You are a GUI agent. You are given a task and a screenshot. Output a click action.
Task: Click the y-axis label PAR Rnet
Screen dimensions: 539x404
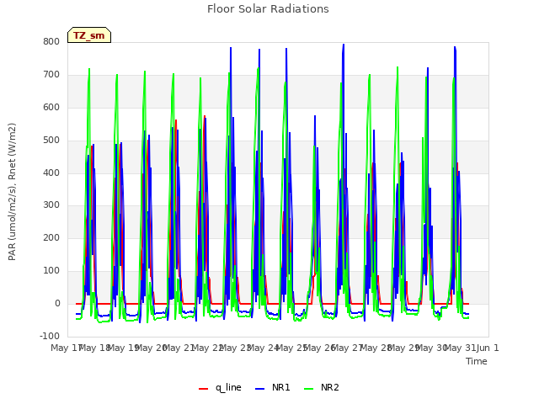[x=12, y=192]
